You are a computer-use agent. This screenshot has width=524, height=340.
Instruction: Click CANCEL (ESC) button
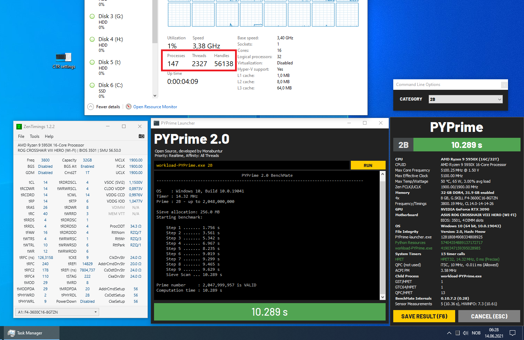(x=489, y=316)
